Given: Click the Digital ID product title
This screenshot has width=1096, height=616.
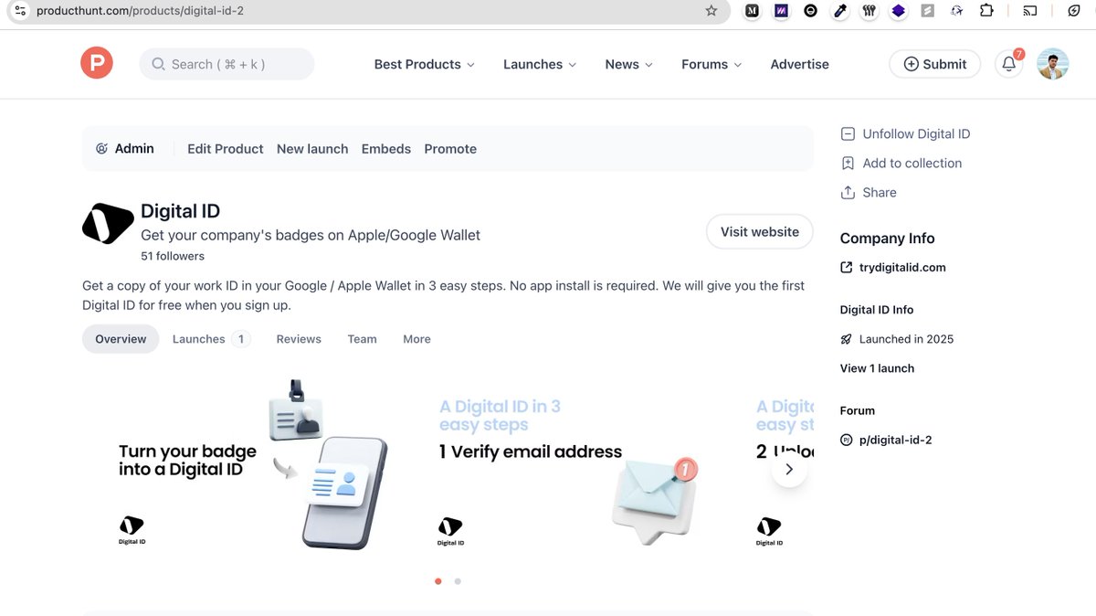Looking at the screenshot, I should tap(180, 211).
